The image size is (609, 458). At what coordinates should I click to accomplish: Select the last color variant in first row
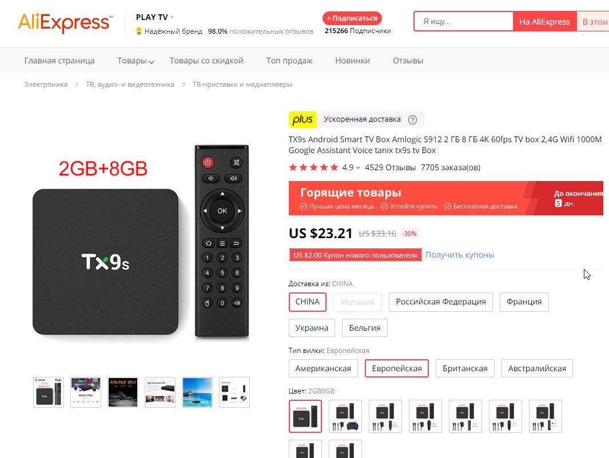[546, 416]
